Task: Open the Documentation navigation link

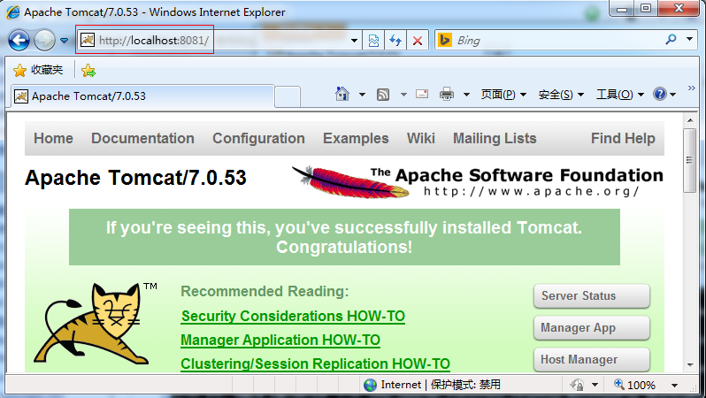Action: coord(142,138)
